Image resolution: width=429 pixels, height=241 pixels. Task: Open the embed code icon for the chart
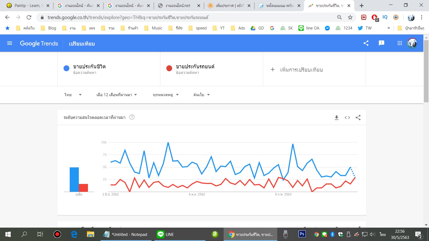[347, 118]
